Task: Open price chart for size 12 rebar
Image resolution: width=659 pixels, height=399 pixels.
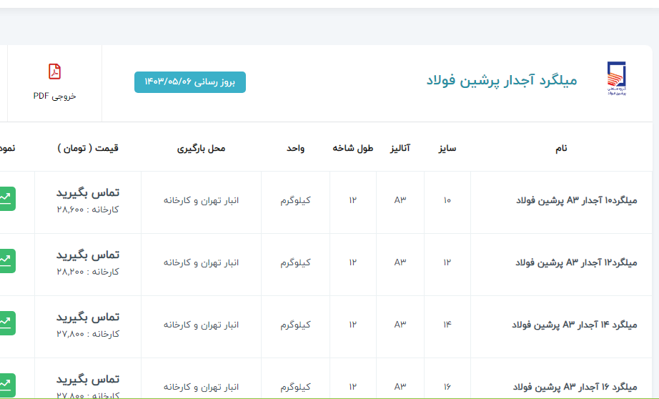Action: (x=6, y=260)
